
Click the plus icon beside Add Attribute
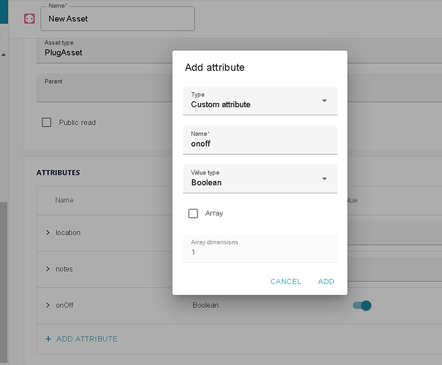click(x=48, y=339)
